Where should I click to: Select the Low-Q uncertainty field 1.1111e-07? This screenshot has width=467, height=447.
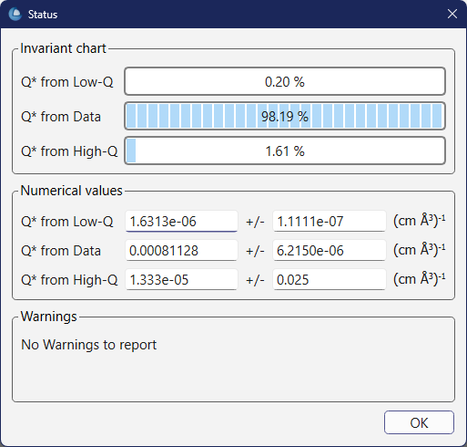click(x=330, y=222)
